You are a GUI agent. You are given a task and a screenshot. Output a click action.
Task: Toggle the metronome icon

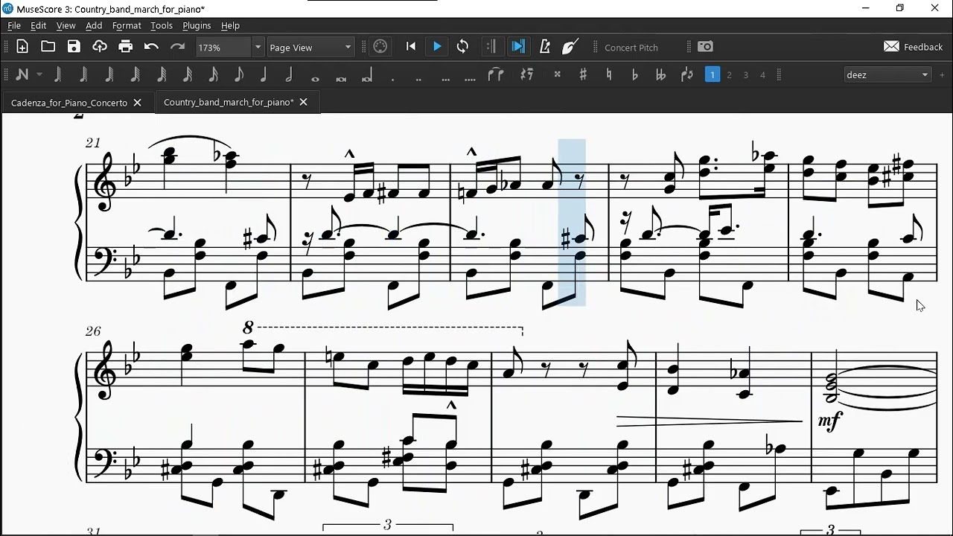pos(545,47)
